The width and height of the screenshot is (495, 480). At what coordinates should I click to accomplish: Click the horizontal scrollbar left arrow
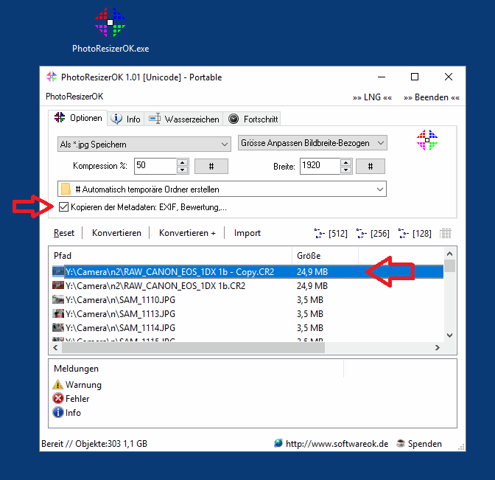click(x=55, y=347)
